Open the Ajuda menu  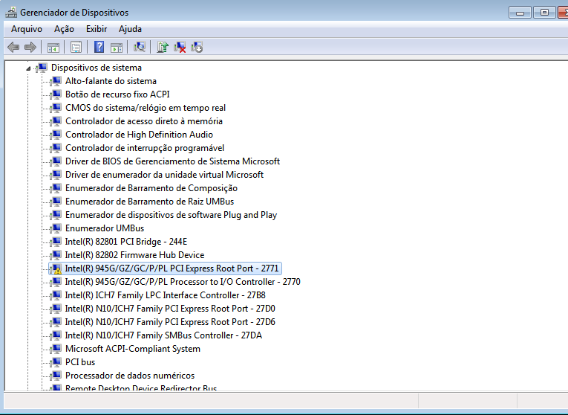pos(130,29)
